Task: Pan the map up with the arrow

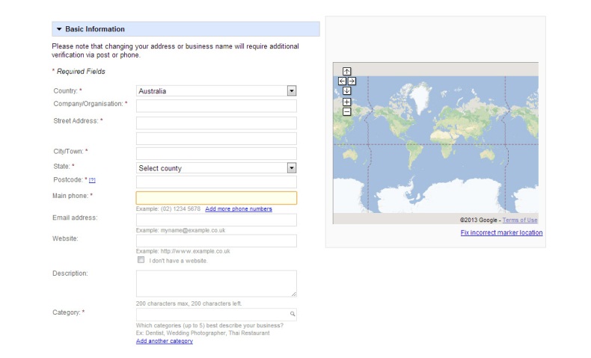Action: tap(347, 71)
